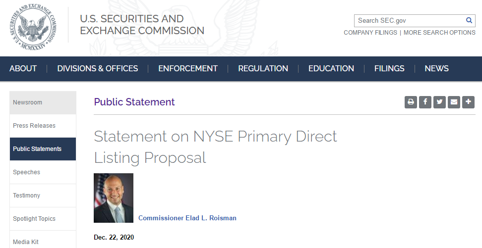This screenshot has width=482, height=248.
Task: Open Spotlight Topics sidebar item
Action: click(x=34, y=219)
